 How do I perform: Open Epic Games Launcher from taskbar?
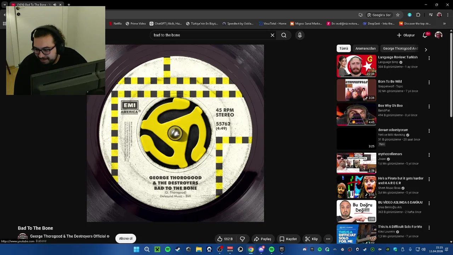282,249
